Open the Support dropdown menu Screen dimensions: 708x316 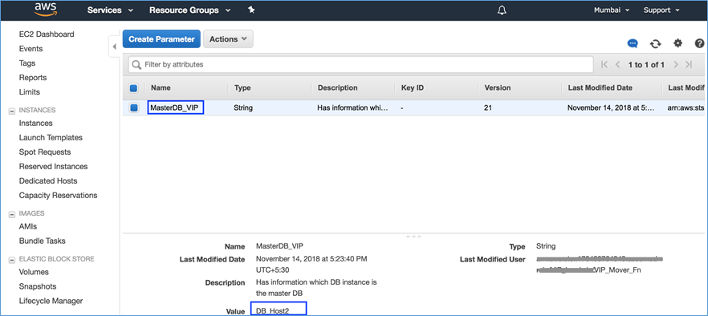click(661, 10)
